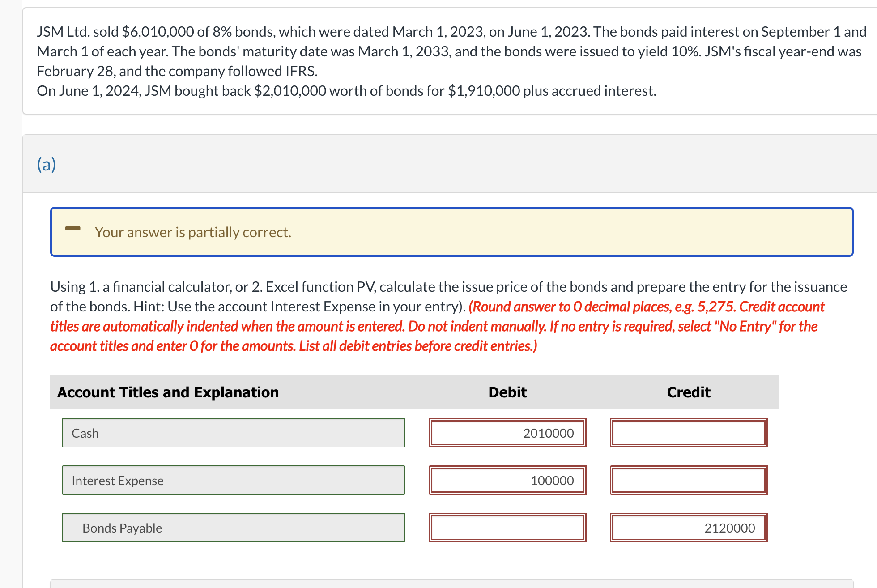This screenshot has width=877, height=588.
Task: Click the section label (a)
Action: point(46,164)
